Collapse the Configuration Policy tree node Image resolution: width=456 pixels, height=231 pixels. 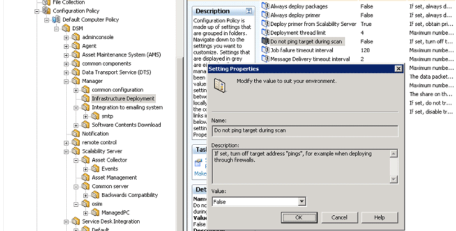[x=37, y=11]
